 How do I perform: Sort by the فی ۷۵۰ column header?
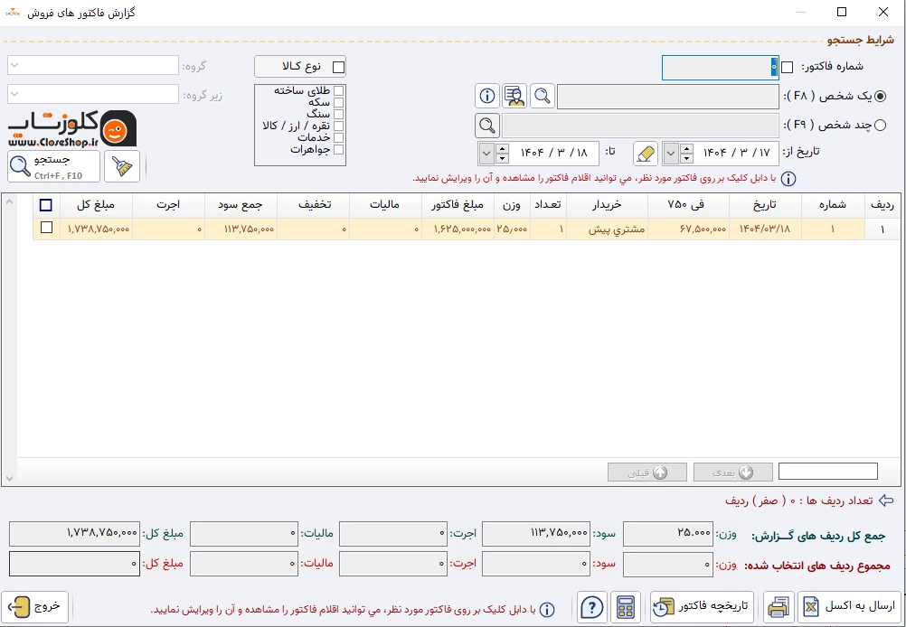(x=688, y=205)
